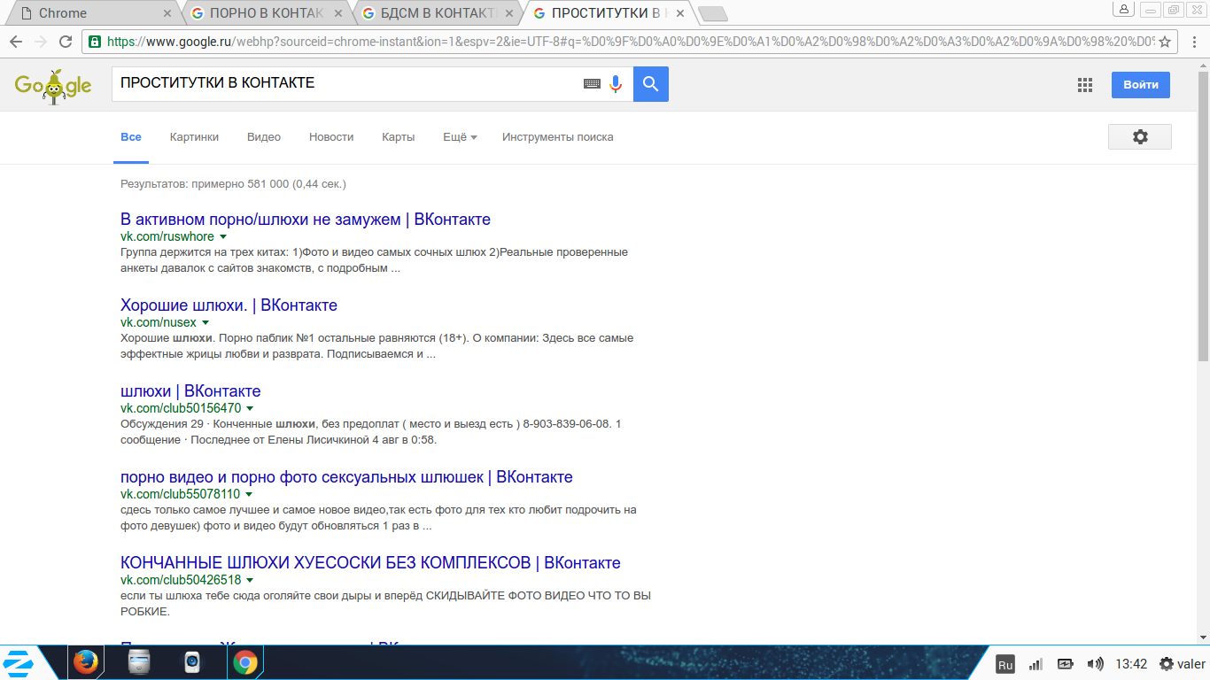Click the Результатов: примерно 581 000 text
The image size is (1210, 680).
coord(233,184)
